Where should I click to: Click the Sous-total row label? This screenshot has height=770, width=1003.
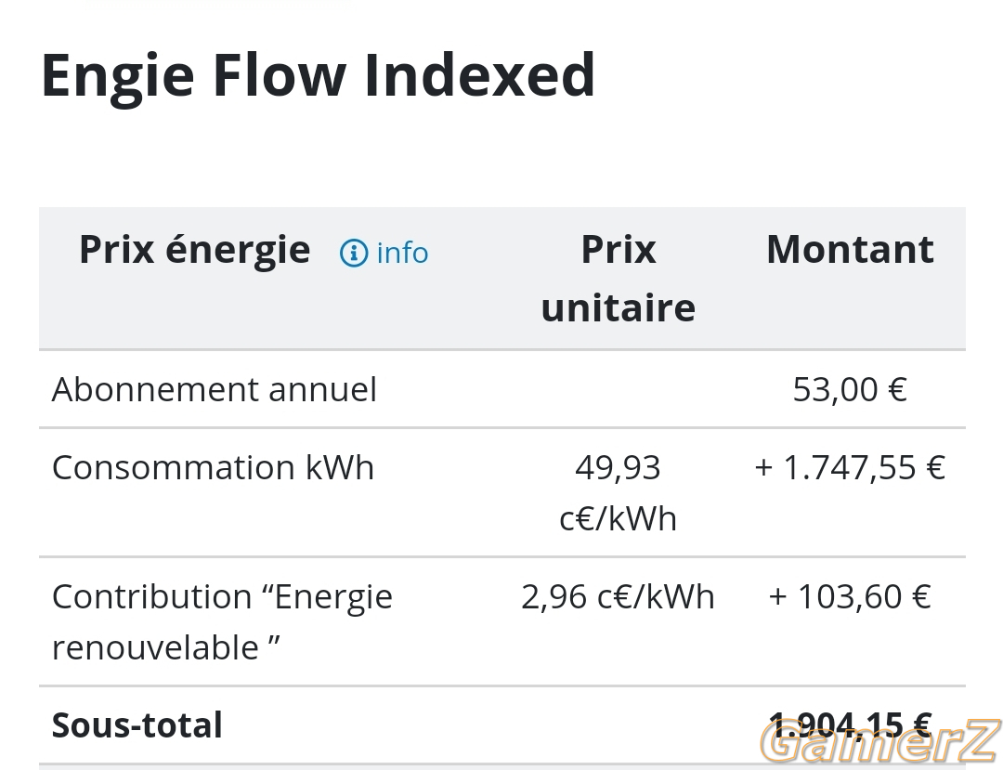137,725
